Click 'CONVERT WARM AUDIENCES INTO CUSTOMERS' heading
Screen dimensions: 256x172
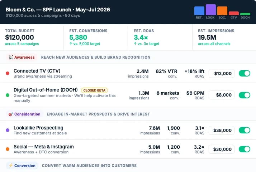pyautogui.click(x=89, y=166)
